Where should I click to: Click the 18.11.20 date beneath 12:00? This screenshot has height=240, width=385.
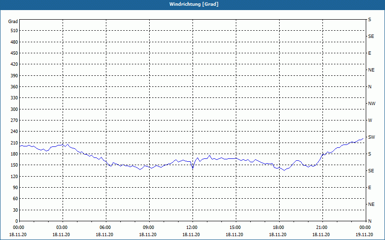coord(191,235)
